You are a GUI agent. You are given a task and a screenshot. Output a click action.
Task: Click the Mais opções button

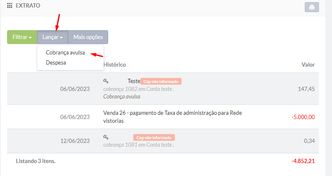(x=88, y=37)
